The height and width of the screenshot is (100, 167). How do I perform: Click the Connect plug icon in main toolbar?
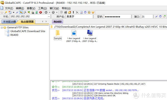coord(17,12)
